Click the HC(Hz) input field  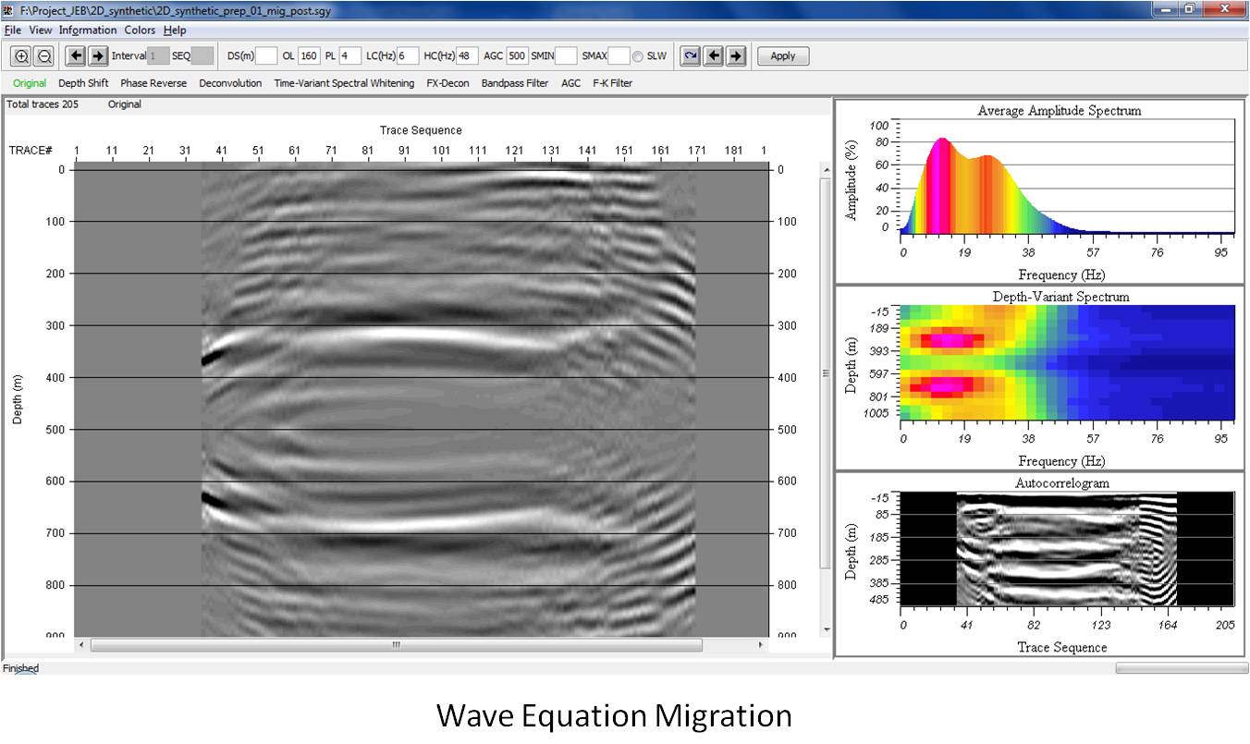click(467, 56)
